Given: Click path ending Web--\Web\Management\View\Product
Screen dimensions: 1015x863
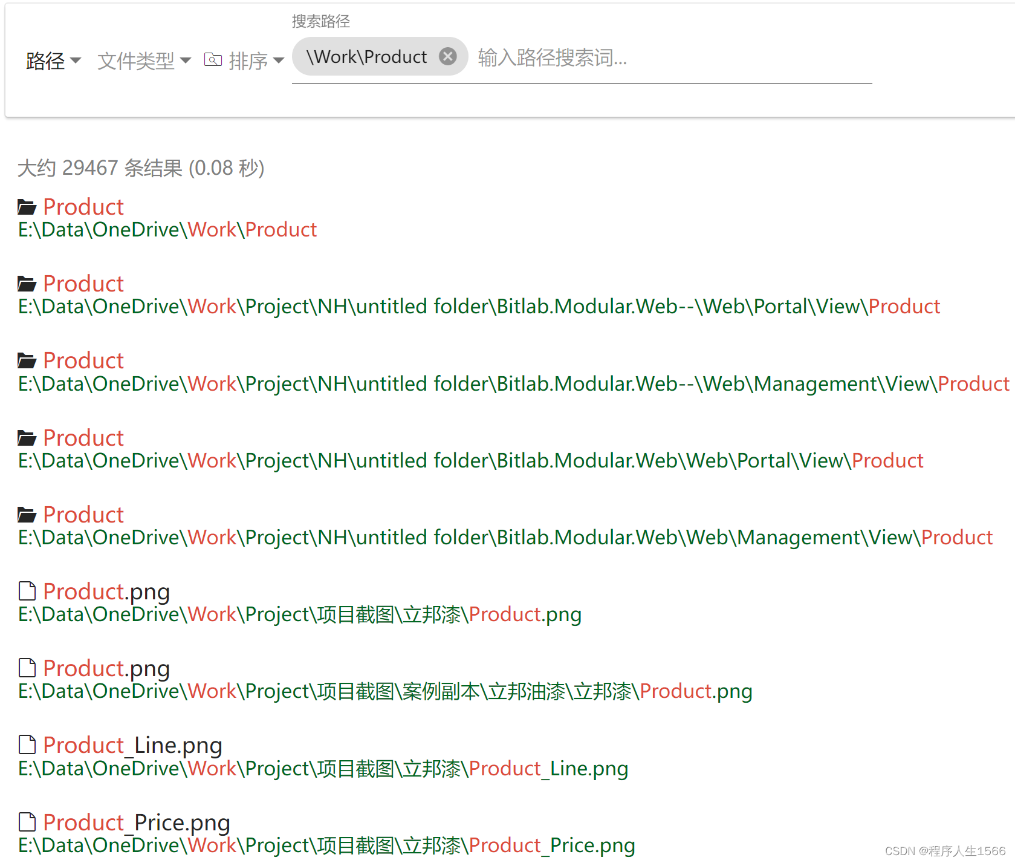Looking at the screenshot, I should click(514, 383).
